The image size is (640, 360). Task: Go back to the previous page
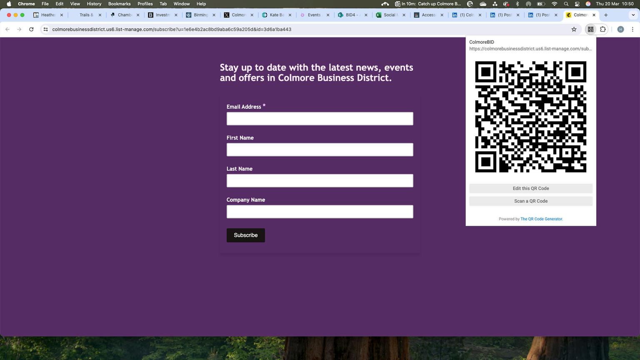[7, 29]
